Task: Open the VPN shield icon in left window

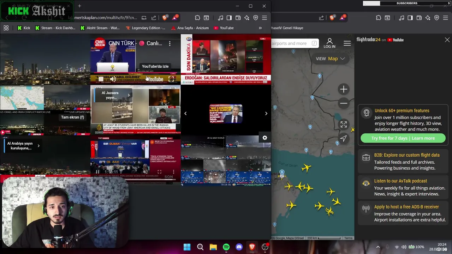Action: pyautogui.click(x=256, y=18)
